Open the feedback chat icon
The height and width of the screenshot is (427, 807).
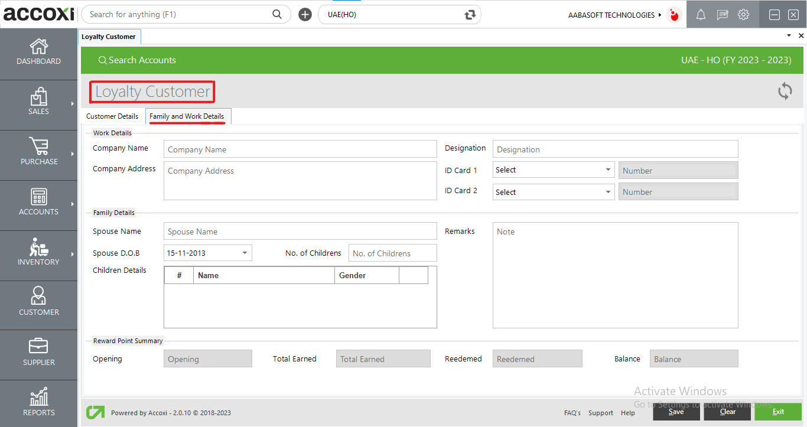tap(722, 14)
